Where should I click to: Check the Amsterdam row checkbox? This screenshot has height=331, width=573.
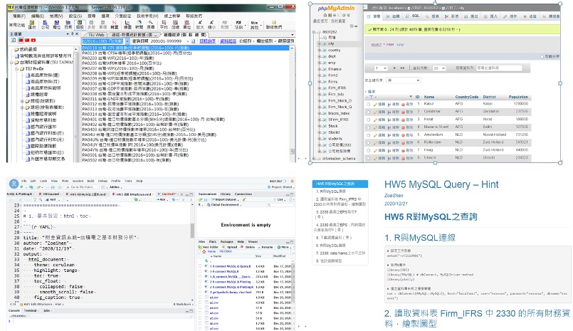coord(368,135)
